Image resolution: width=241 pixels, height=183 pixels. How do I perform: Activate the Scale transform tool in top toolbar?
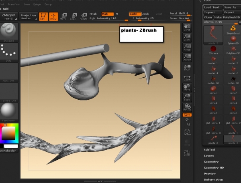coord(73,16)
